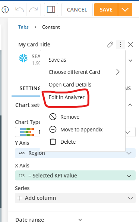The image size is (139, 222).
Task: Click Add column under Series
Action: 75,198
